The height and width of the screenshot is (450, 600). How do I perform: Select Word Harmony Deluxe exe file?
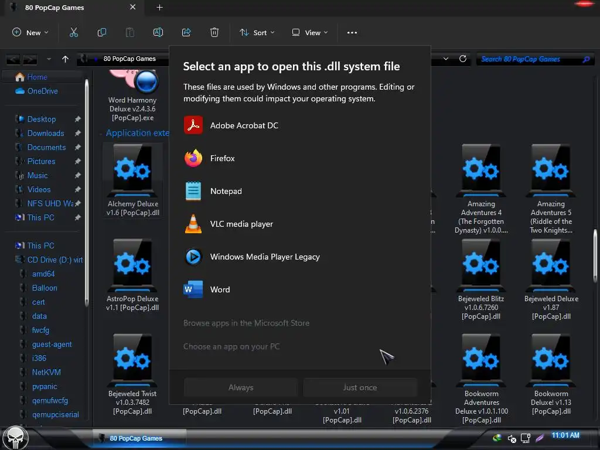pos(133,96)
